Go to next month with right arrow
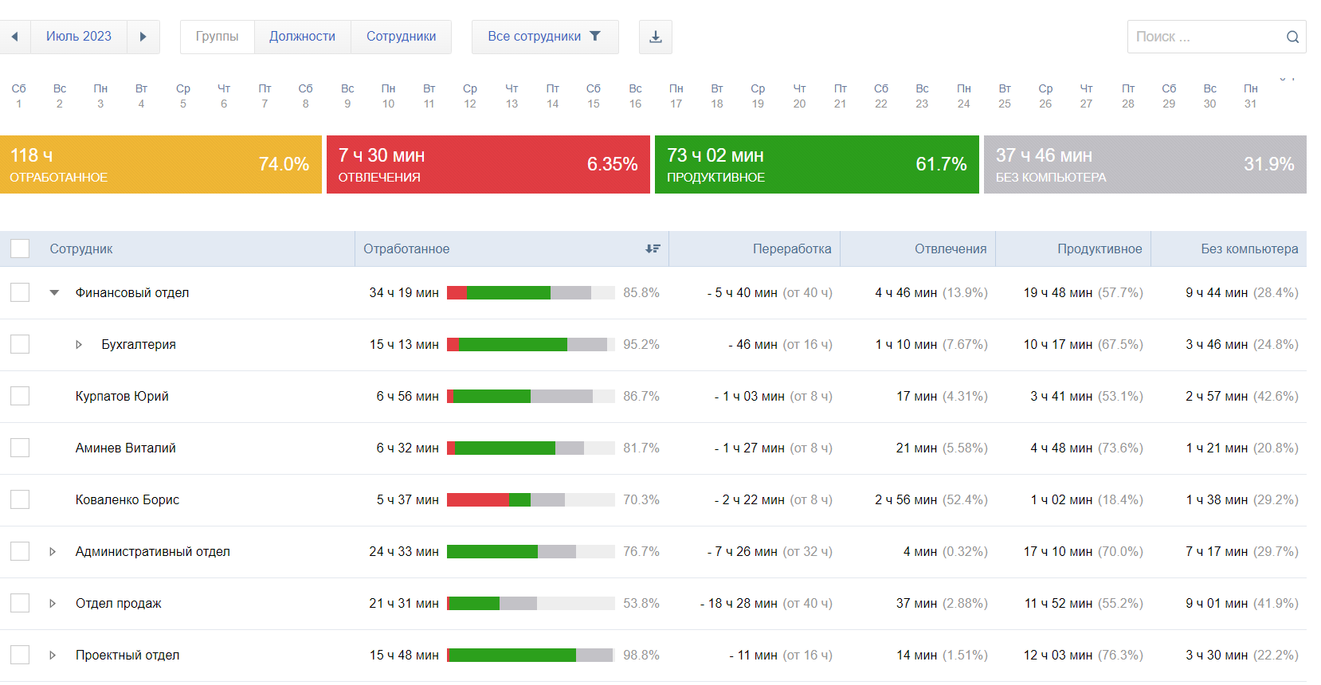Image resolution: width=1321 pixels, height=685 pixels. click(143, 37)
